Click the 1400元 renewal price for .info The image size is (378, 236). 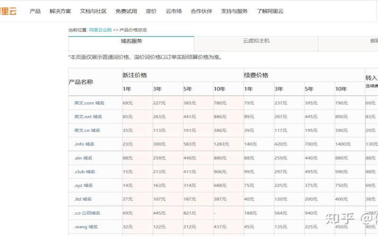pos(343,144)
